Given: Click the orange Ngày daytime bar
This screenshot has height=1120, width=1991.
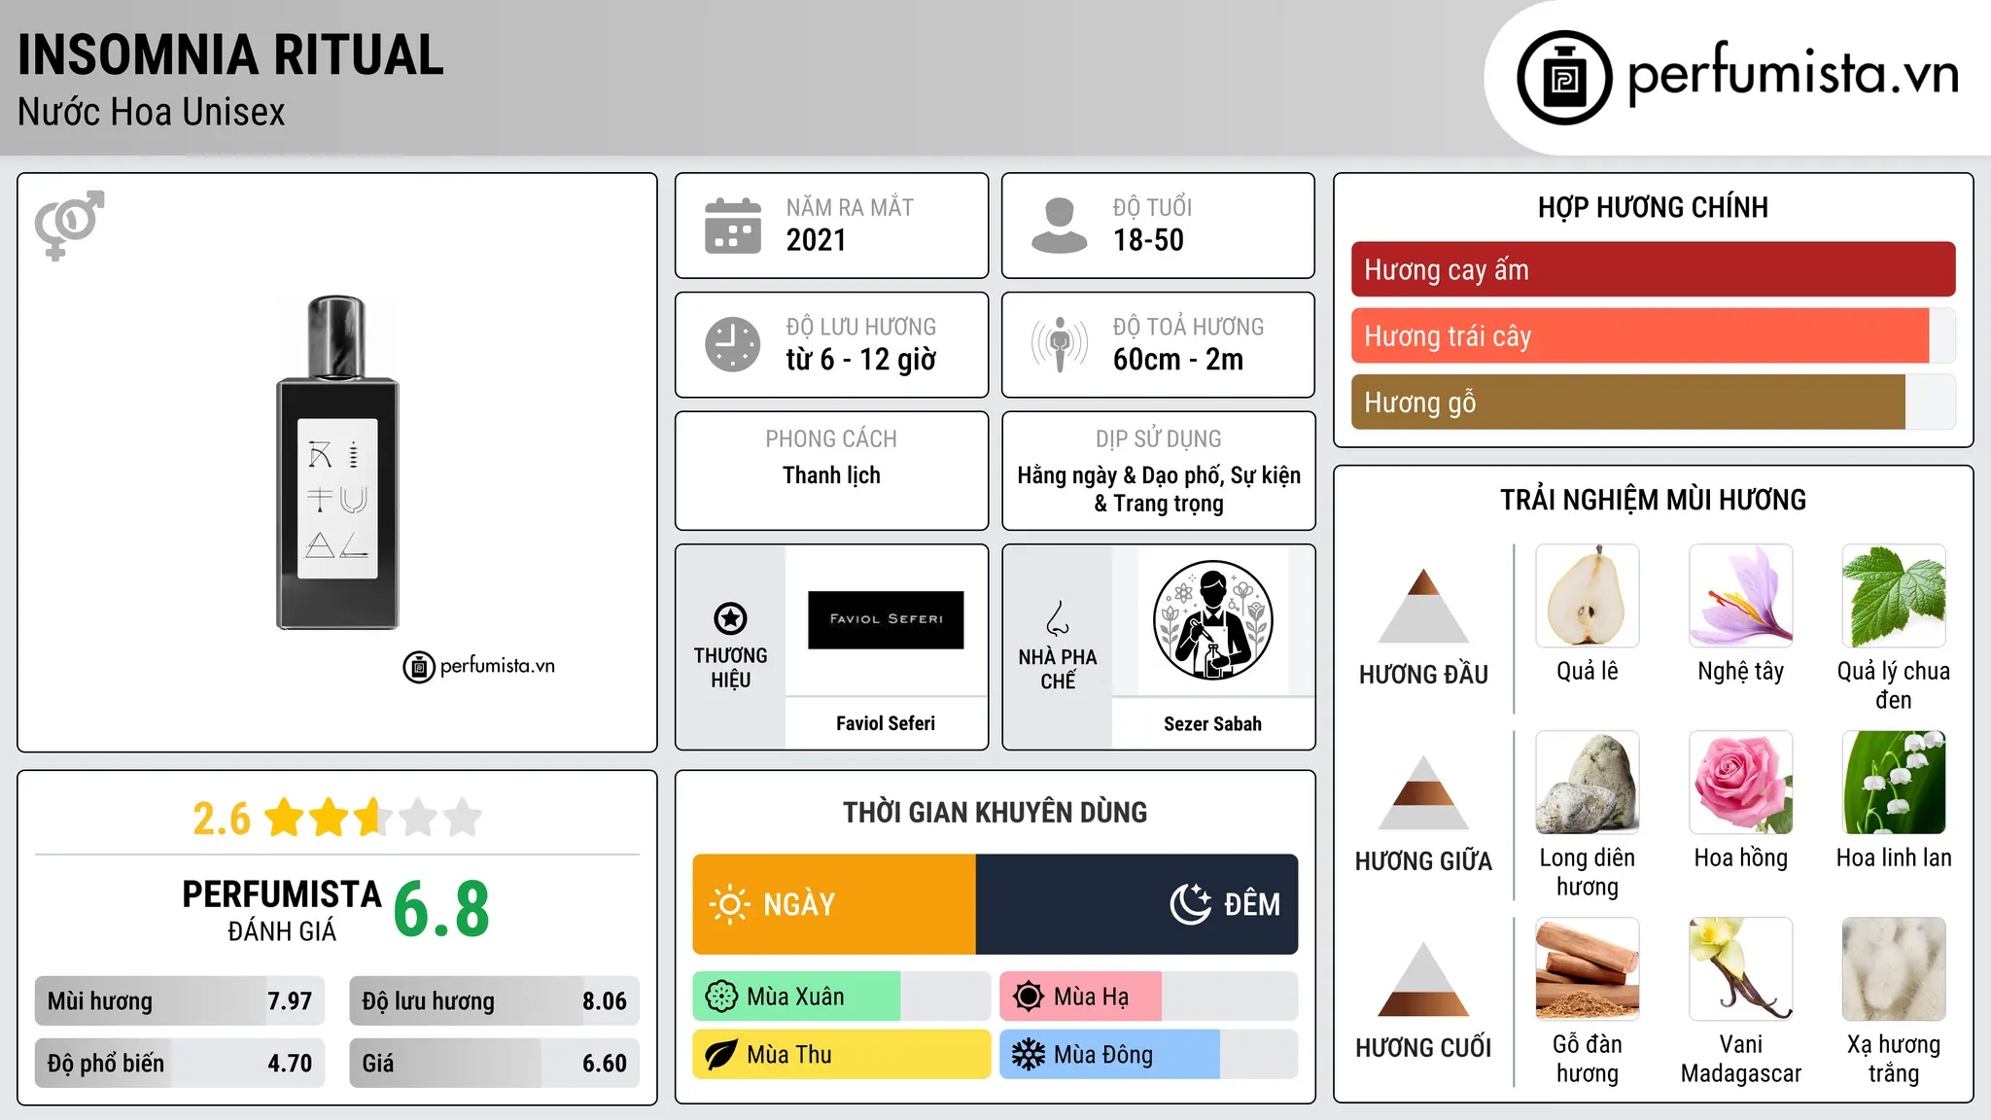Looking at the screenshot, I should (x=834, y=904).
